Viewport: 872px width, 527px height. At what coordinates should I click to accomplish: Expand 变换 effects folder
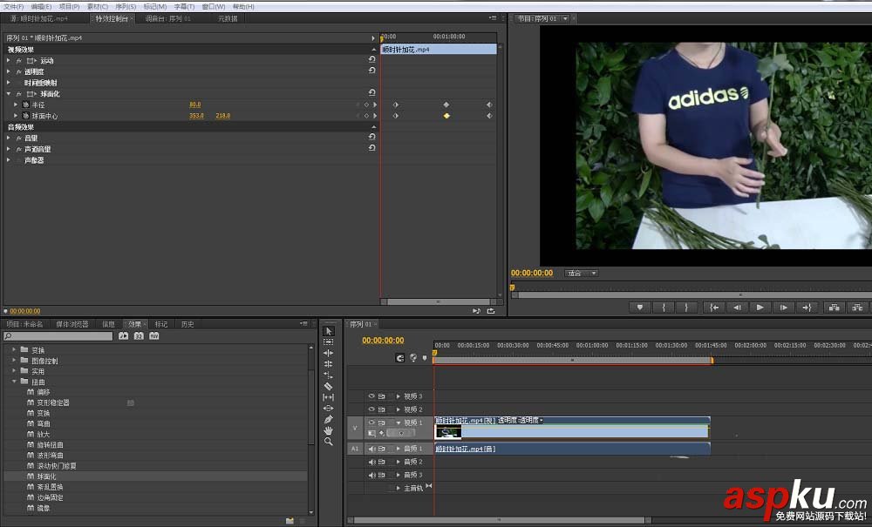[x=14, y=350]
